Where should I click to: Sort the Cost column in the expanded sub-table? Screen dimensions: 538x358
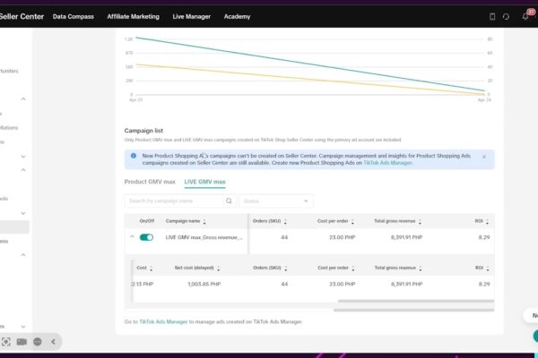pos(151,268)
